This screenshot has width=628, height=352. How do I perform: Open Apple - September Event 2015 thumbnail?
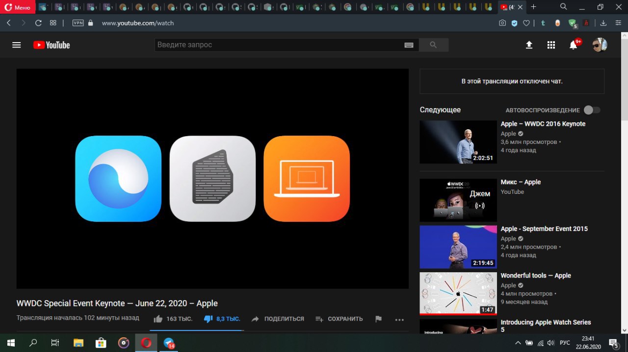tap(458, 247)
